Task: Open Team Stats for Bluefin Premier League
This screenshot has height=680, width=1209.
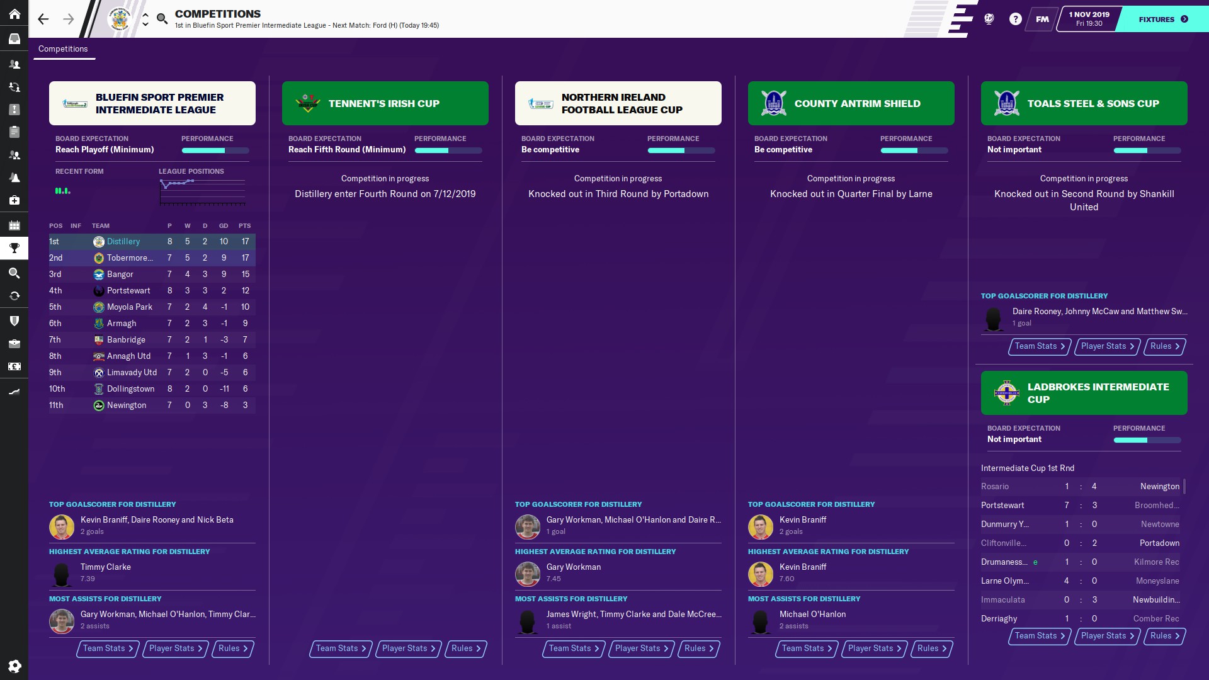Action: coord(108,649)
